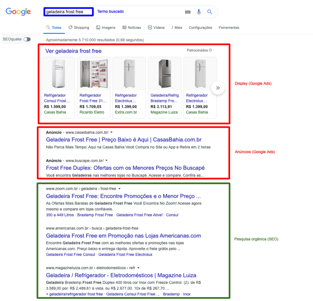Open the on-screen keyboard icon

188,12
